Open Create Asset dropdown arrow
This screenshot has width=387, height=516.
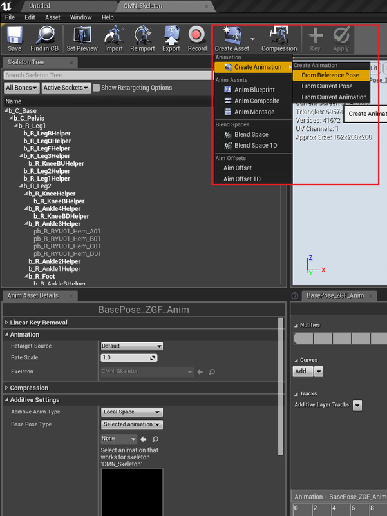(252, 39)
